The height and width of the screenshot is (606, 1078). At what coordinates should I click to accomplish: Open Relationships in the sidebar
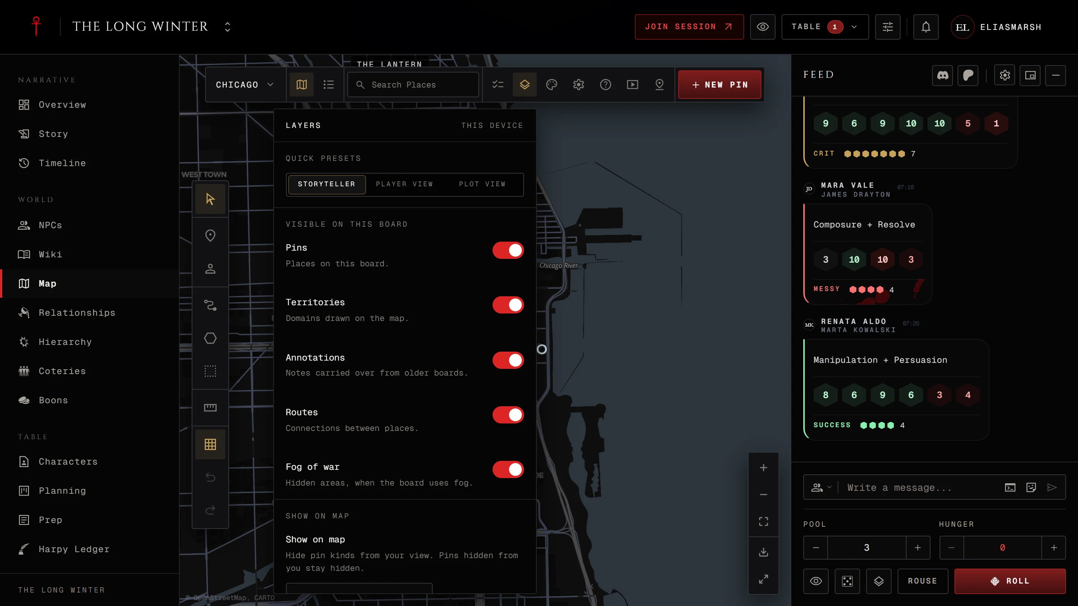point(90,312)
